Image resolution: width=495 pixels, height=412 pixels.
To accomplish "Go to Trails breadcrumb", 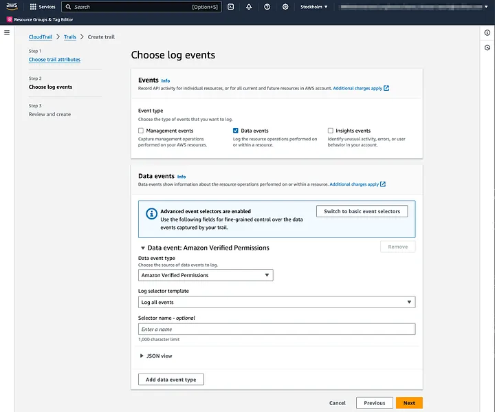I will tap(70, 37).
